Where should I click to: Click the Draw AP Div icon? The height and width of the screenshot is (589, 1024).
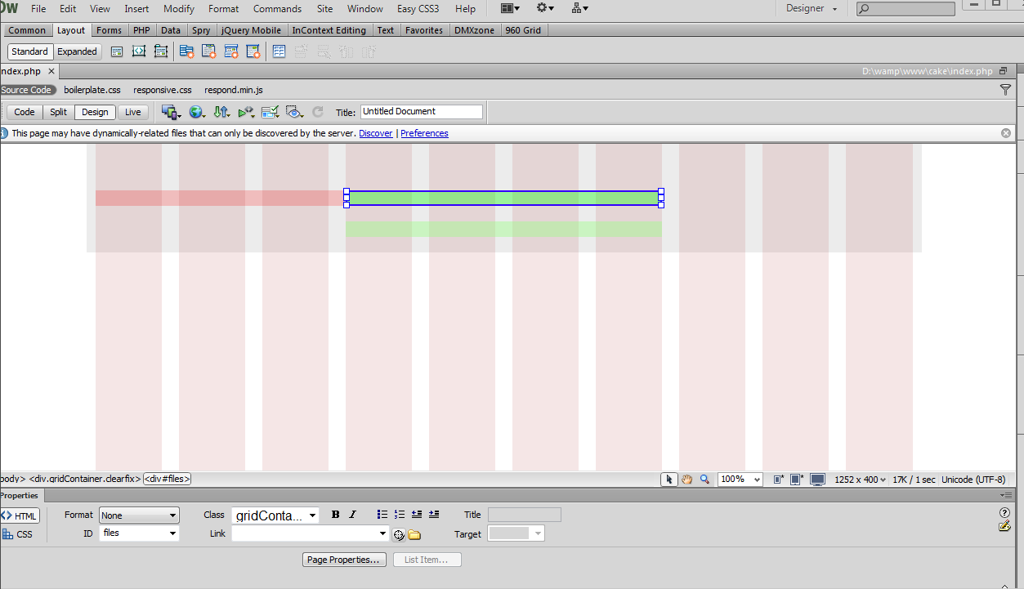161,51
